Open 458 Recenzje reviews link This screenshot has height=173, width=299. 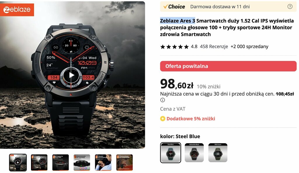click(x=214, y=46)
